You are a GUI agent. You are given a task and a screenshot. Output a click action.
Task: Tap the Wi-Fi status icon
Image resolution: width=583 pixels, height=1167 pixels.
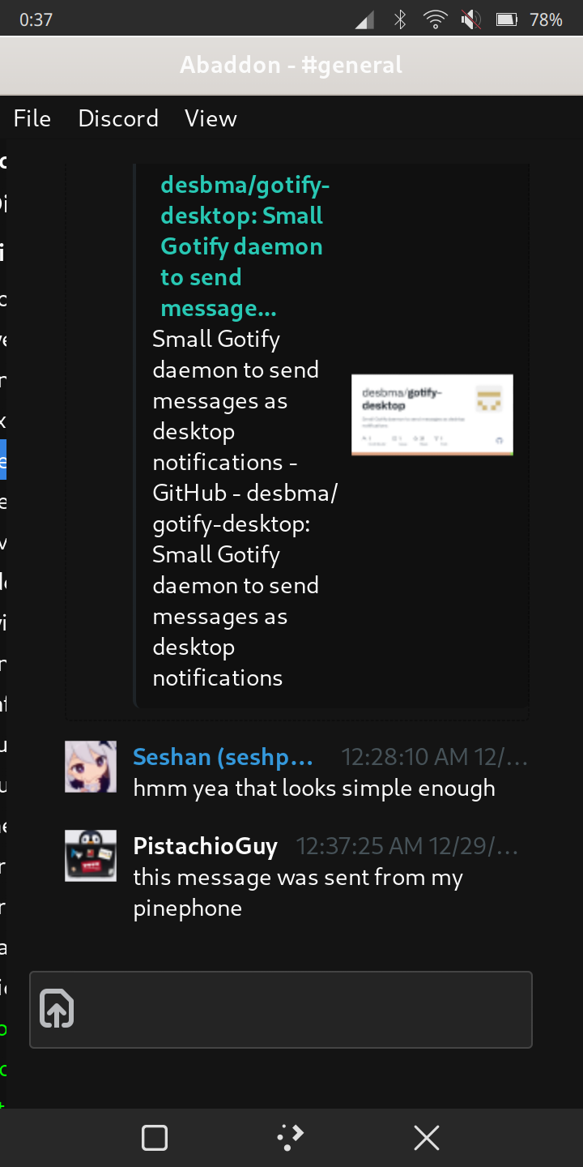pyautogui.click(x=436, y=19)
